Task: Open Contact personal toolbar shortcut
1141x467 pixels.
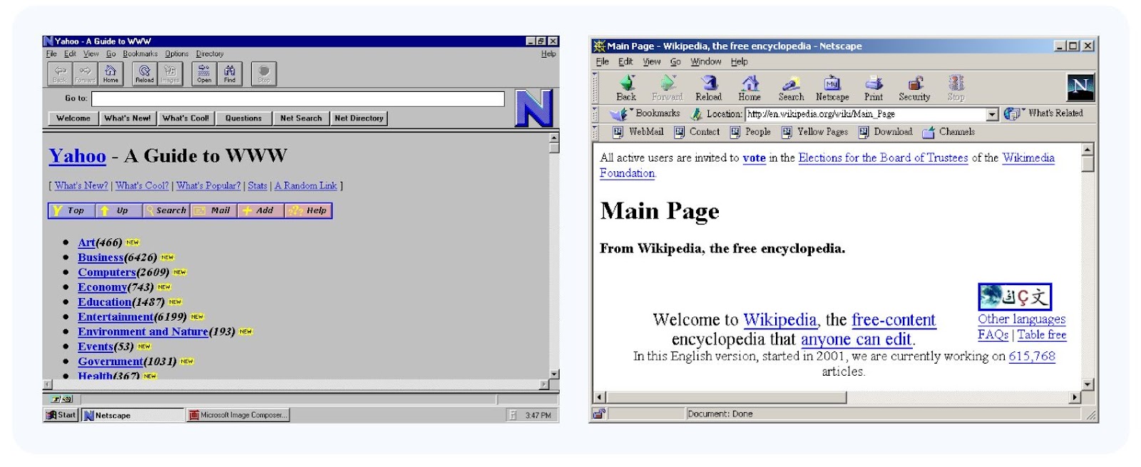Action: (697, 132)
